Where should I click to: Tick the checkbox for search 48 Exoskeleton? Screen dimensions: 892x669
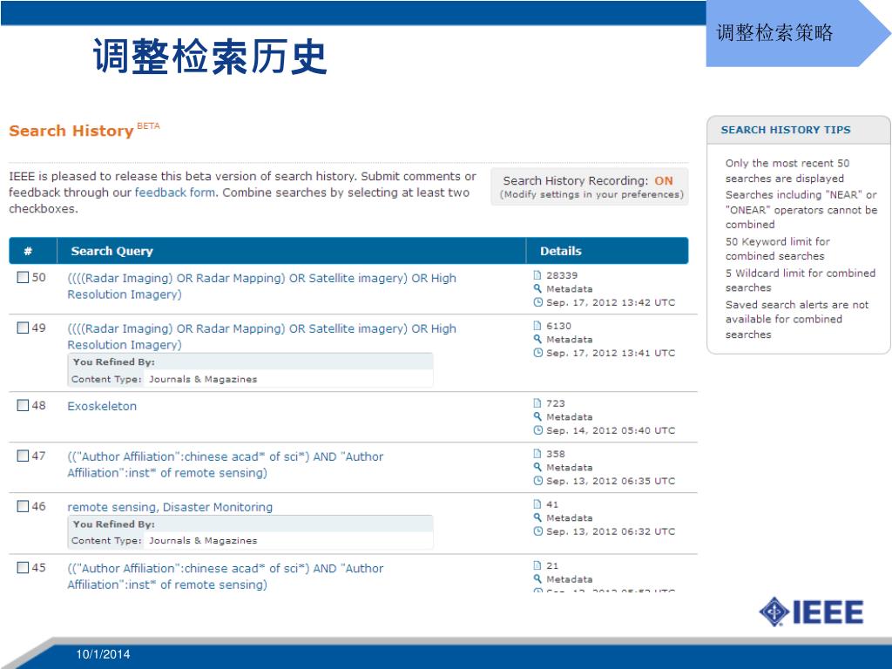pos(23,405)
